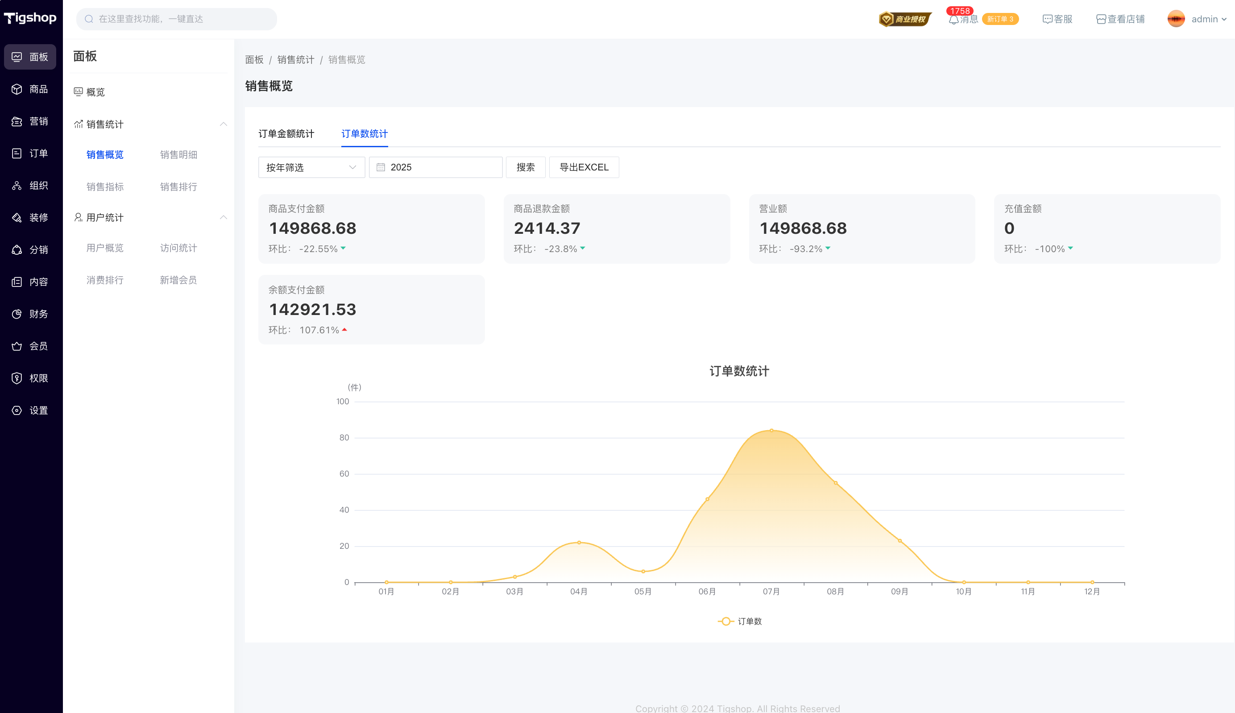Open the 财务 finance sidebar icon
The height and width of the screenshot is (713, 1235).
point(17,314)
